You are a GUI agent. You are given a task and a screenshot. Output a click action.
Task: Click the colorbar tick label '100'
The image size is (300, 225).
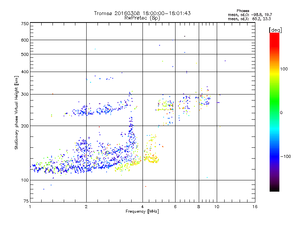[x=284, y=69]
